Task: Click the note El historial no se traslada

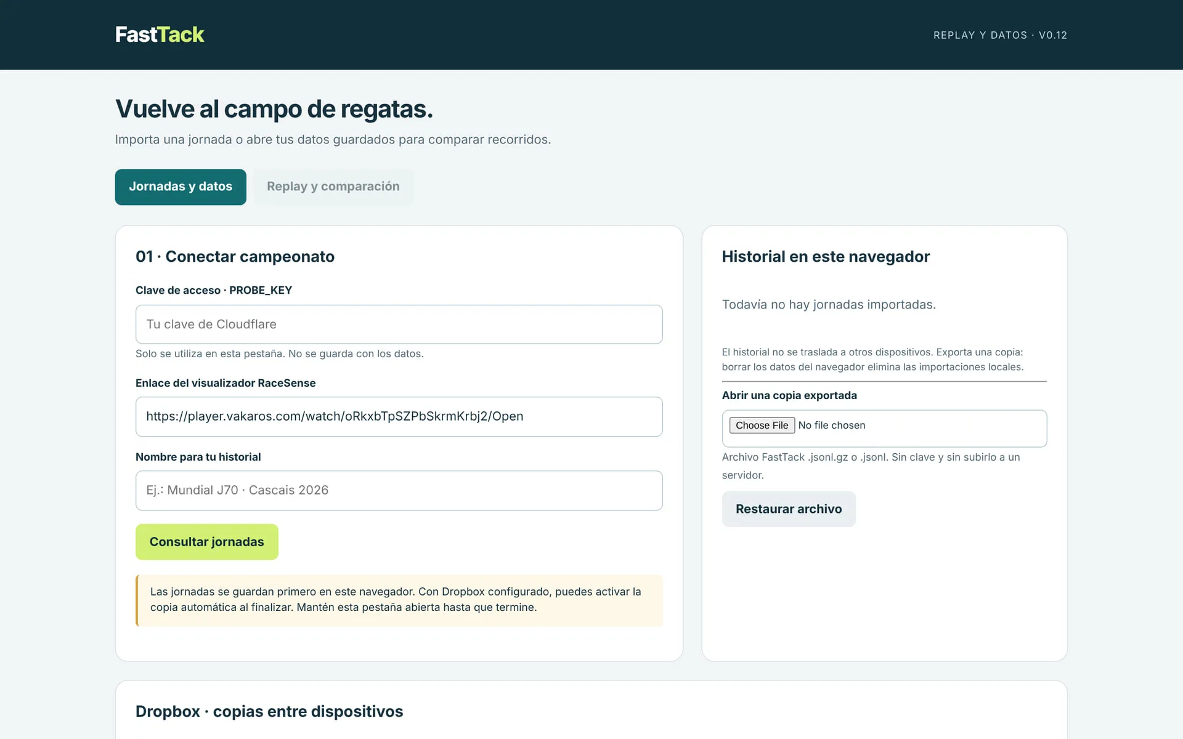Action: coord(872,360)
